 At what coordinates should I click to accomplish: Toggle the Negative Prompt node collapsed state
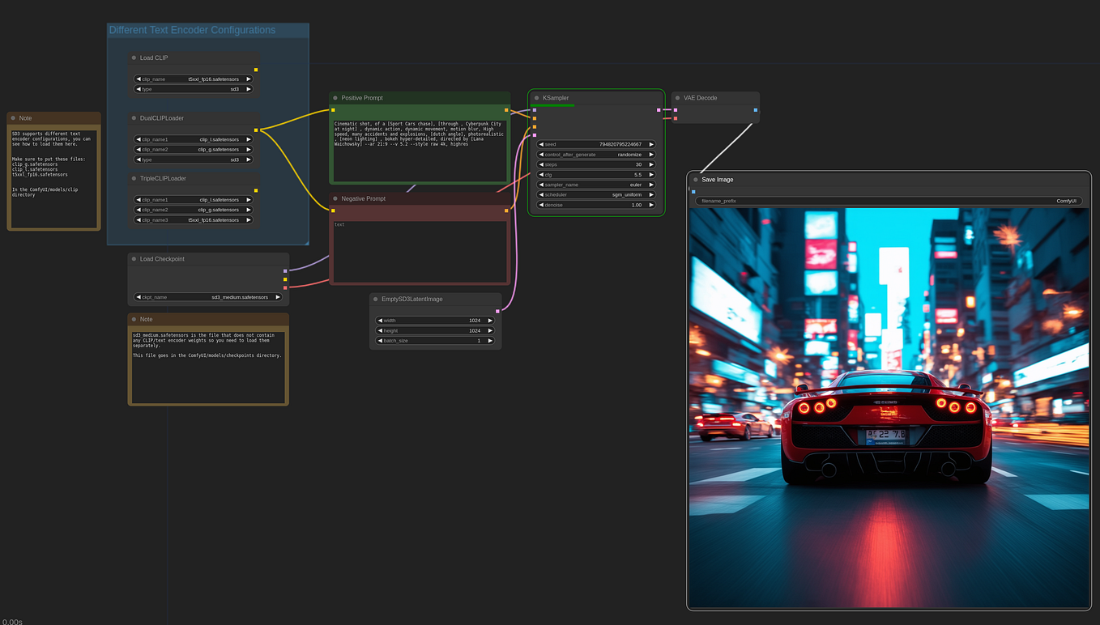(x=335, y=198)
